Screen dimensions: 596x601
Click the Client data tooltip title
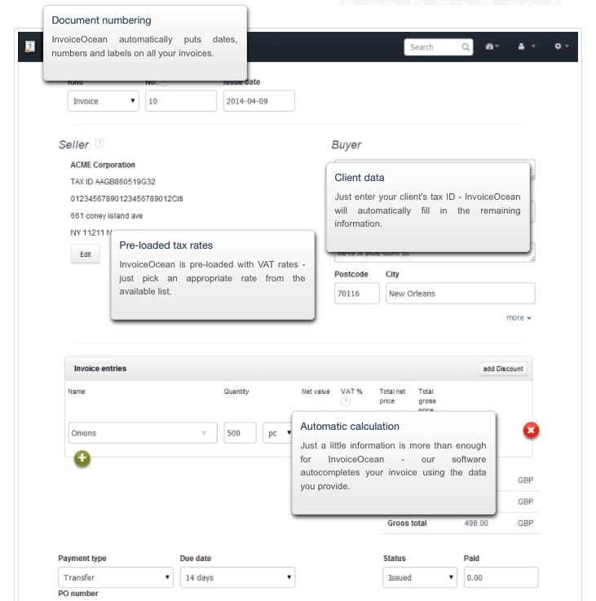[359, 178]
